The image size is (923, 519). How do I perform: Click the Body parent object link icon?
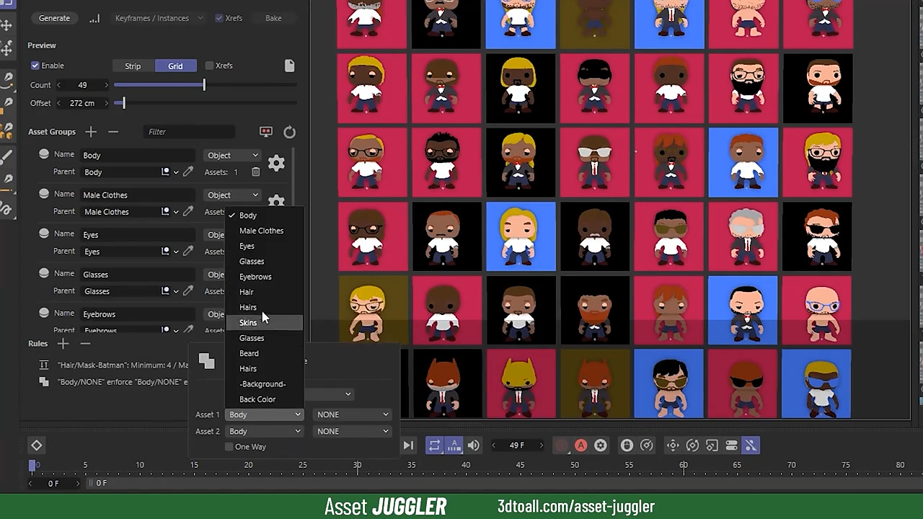tap(165, 172)
